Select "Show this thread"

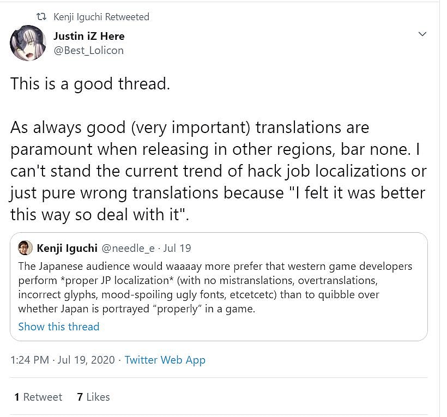click(59, 327)
